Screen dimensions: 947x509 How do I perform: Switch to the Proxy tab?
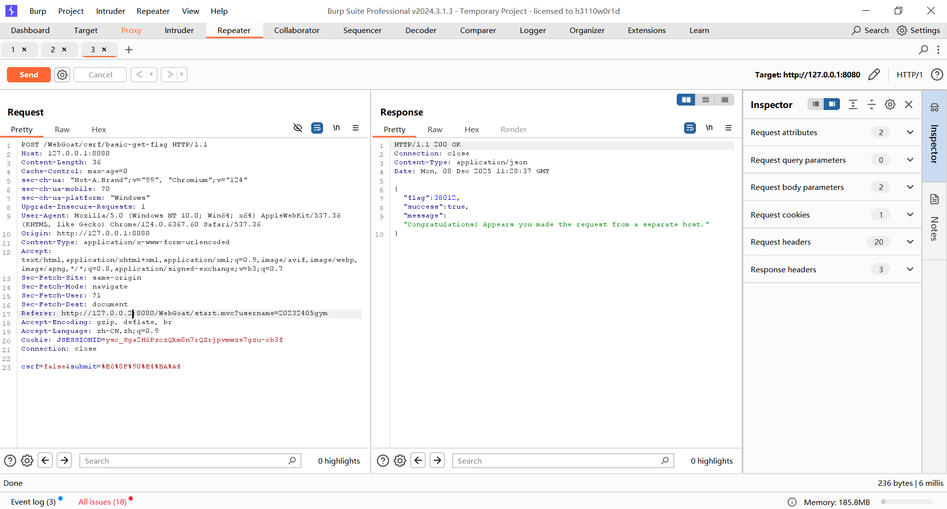coord(131,30)
